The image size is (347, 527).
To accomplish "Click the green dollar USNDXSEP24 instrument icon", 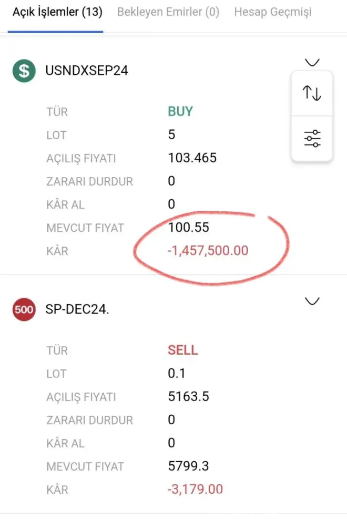I will (24, 71).
